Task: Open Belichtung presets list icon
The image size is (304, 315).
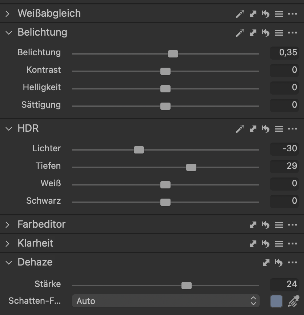Action: point(279,33)
